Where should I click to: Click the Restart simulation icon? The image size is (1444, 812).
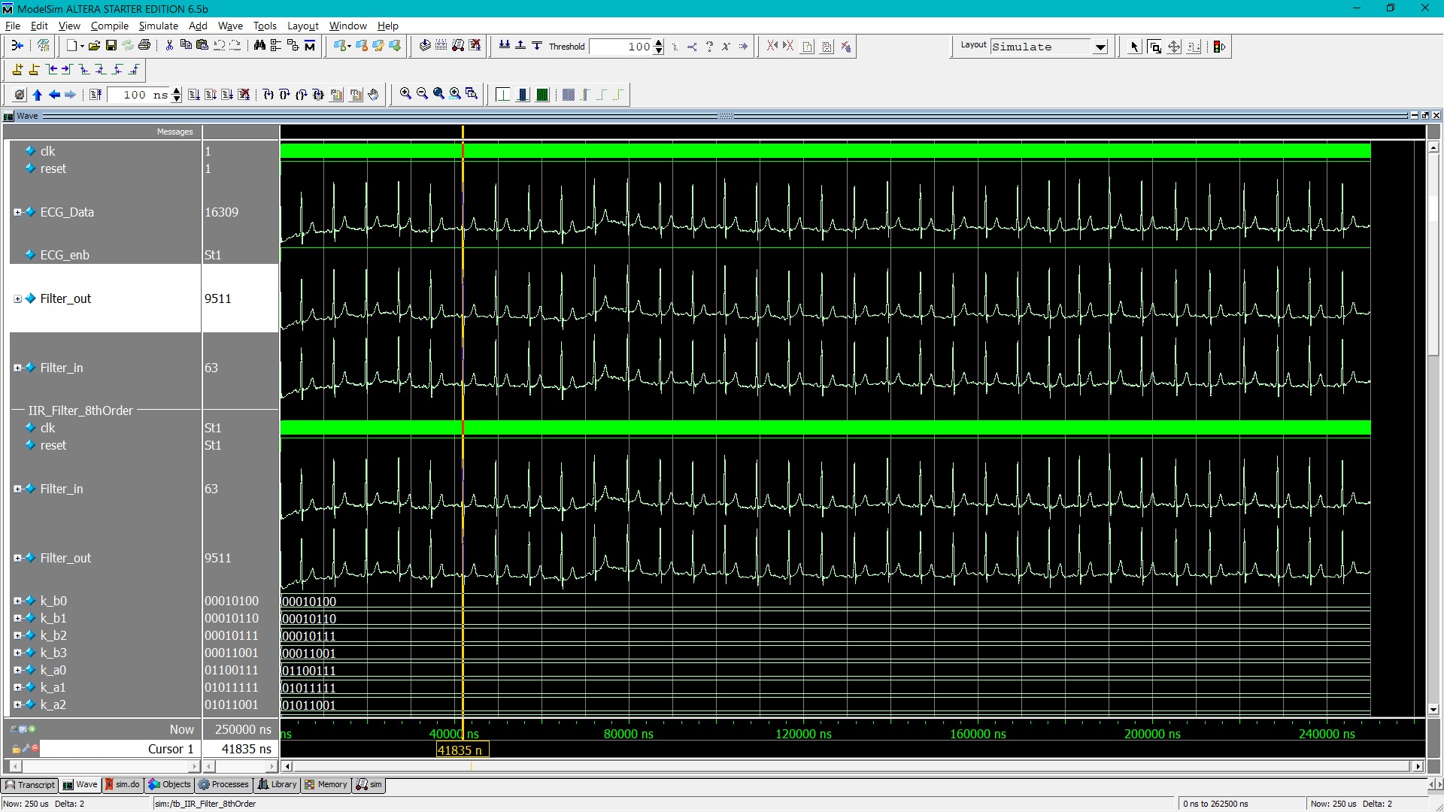tap(96, 94)
